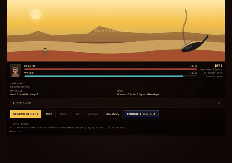Click the survivor portrait avatar
This screenshot has height=163, width=232.
[x=15, y=71]
